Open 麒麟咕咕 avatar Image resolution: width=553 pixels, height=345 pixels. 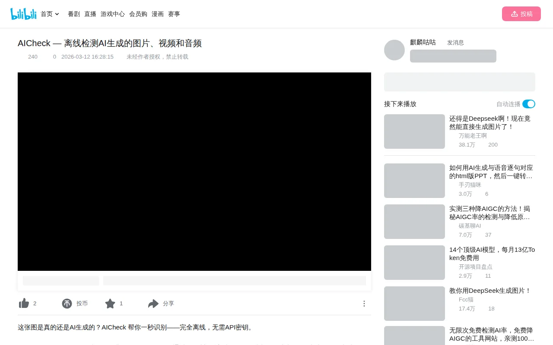[394, 50]
